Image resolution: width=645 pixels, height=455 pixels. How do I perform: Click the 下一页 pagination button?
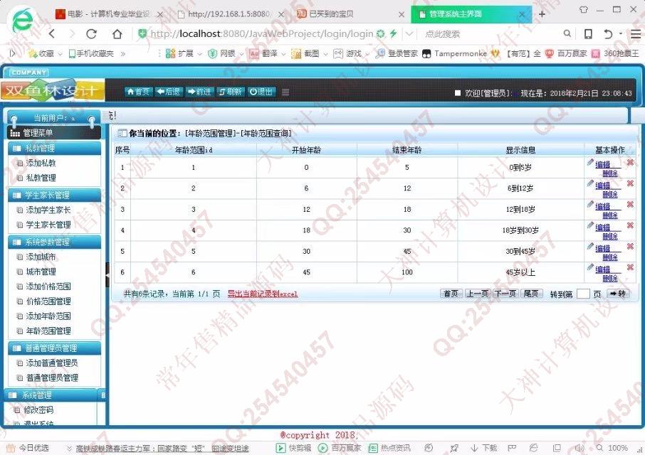tap(505, 294)
